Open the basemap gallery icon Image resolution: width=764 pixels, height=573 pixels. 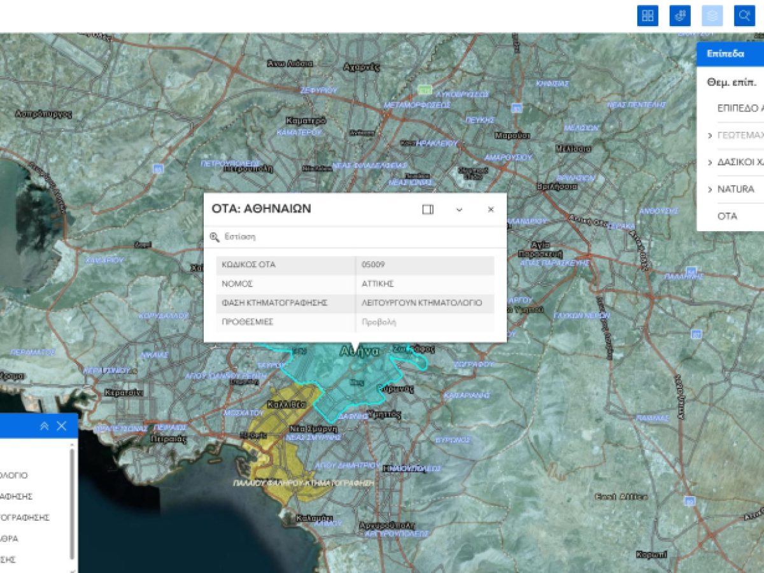pyautogui.click(x=647, y=16)
